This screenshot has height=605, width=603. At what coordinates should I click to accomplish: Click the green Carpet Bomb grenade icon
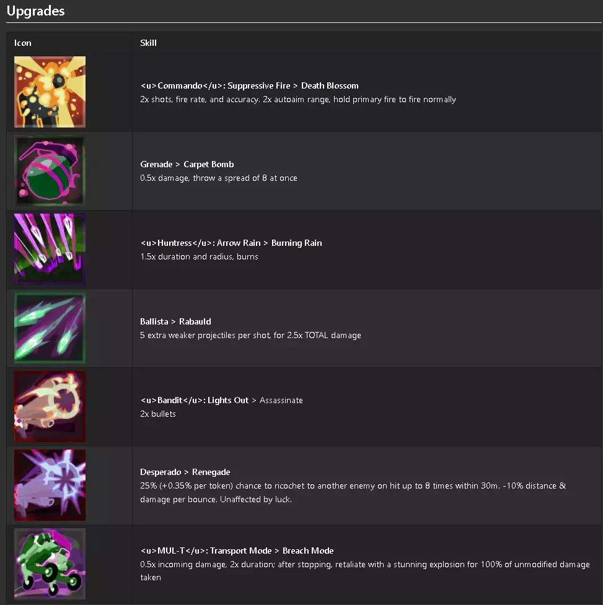tap(50, 170)
